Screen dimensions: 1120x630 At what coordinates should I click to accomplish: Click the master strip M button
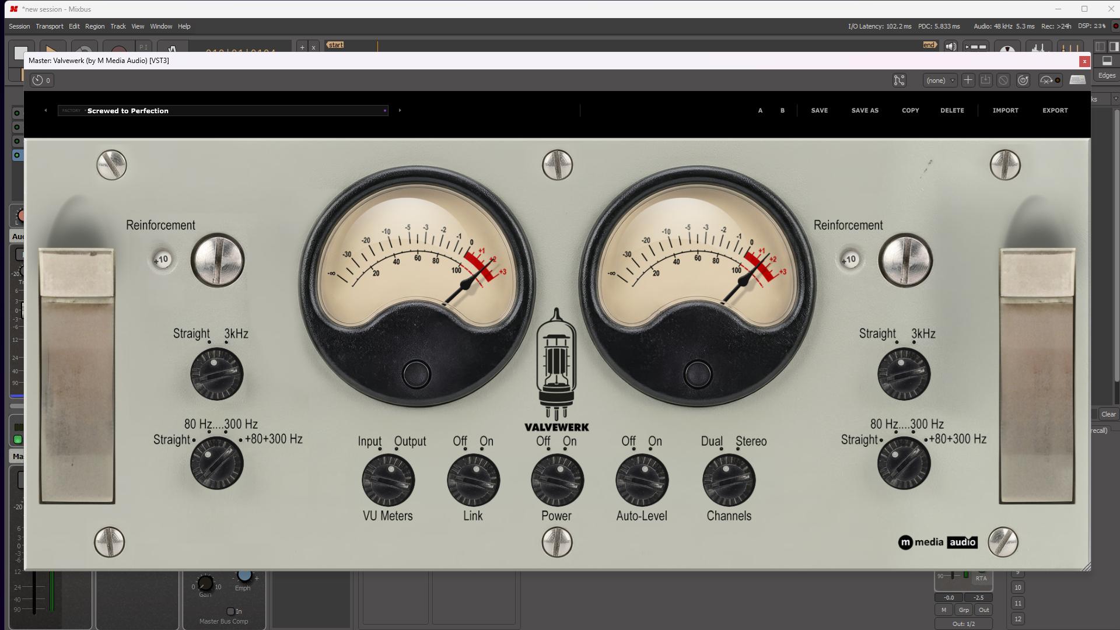pyautogui.click(x=944, y=610)
